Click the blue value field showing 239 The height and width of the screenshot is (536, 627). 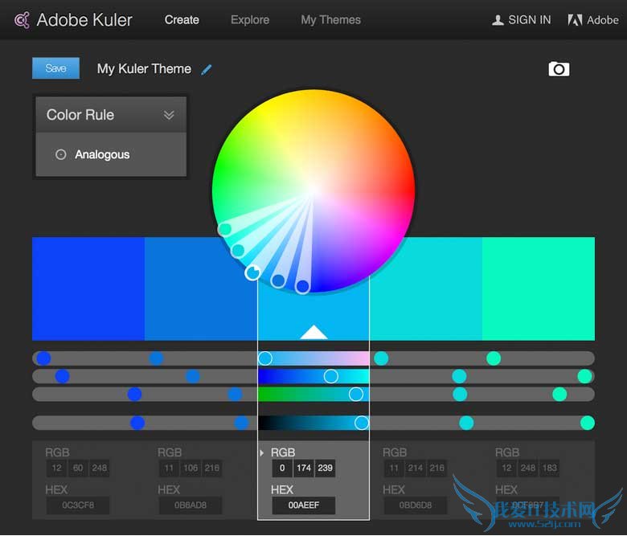pos(325,468)
